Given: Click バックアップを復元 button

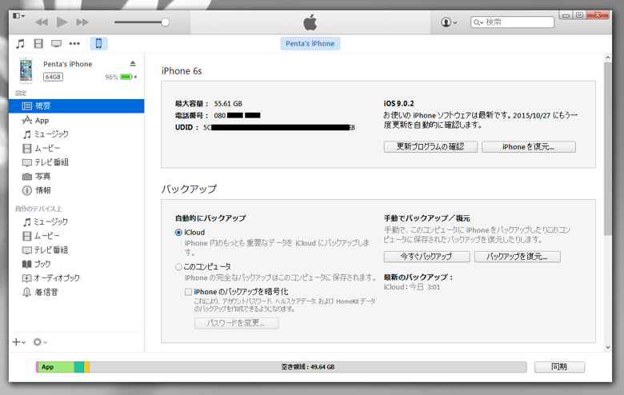Looking at the screenshot, I should tap(518, 257).
